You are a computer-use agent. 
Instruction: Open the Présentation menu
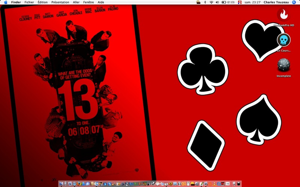[60, 2]
